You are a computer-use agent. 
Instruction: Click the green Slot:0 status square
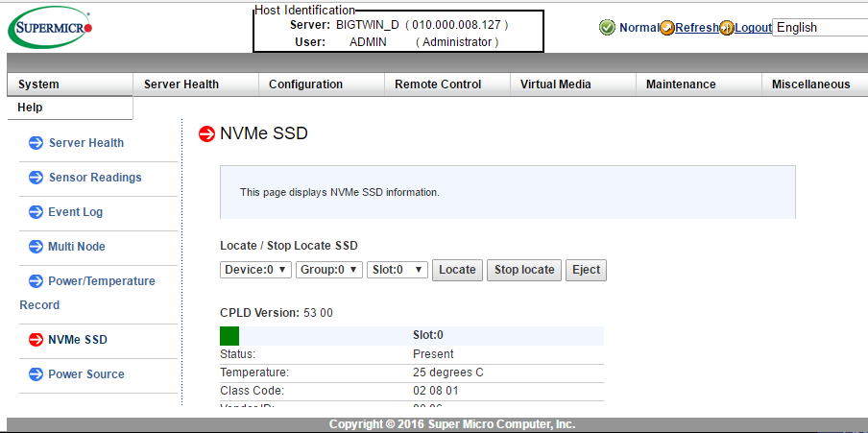[229, 336]
